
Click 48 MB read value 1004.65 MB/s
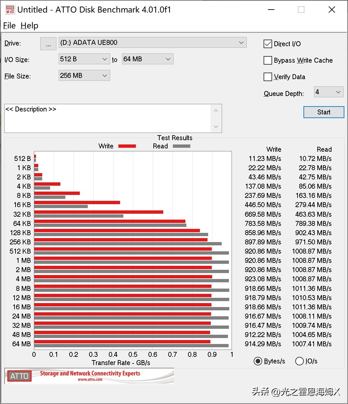coord(312,335)
